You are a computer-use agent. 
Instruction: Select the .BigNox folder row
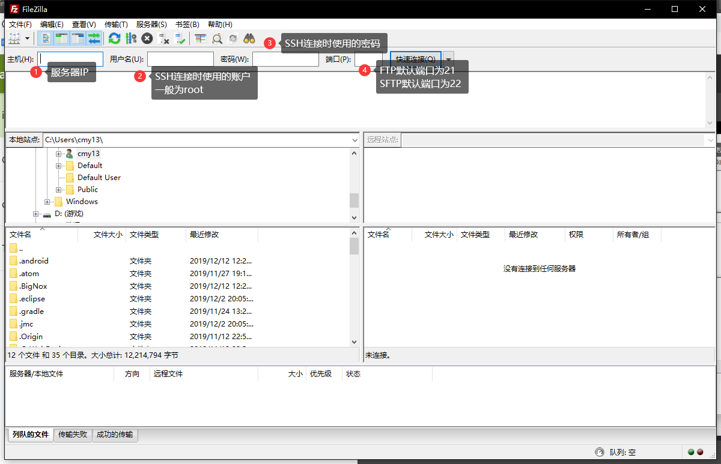177,286
